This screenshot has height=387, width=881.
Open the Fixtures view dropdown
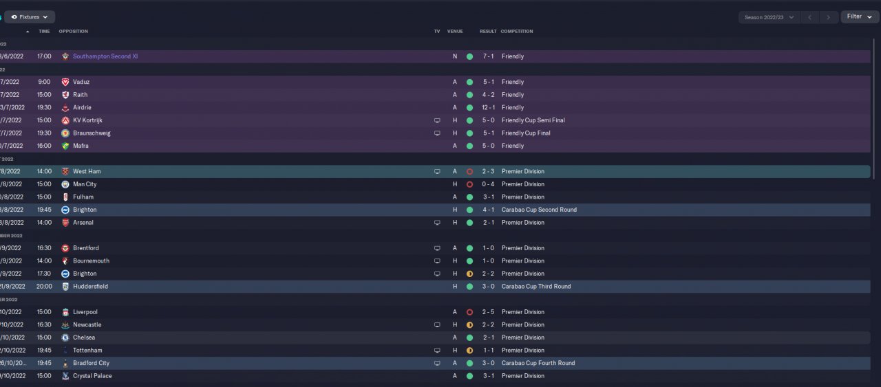coord(30,16)
